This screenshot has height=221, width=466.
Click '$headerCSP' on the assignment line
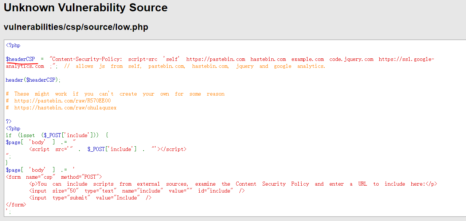(20, 59)
